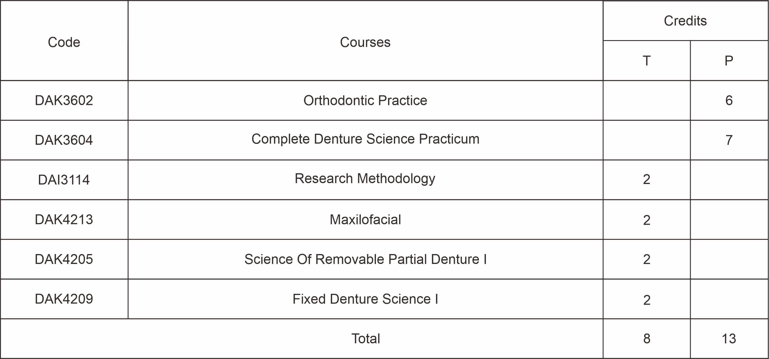The height and width of the screenshot is (359, 769).
Task: Click Science Of Removable Partial Denture I
Action: [x=365, y=259]
